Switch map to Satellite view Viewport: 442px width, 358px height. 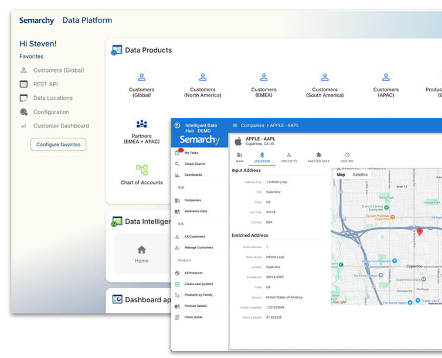point(360,175)
